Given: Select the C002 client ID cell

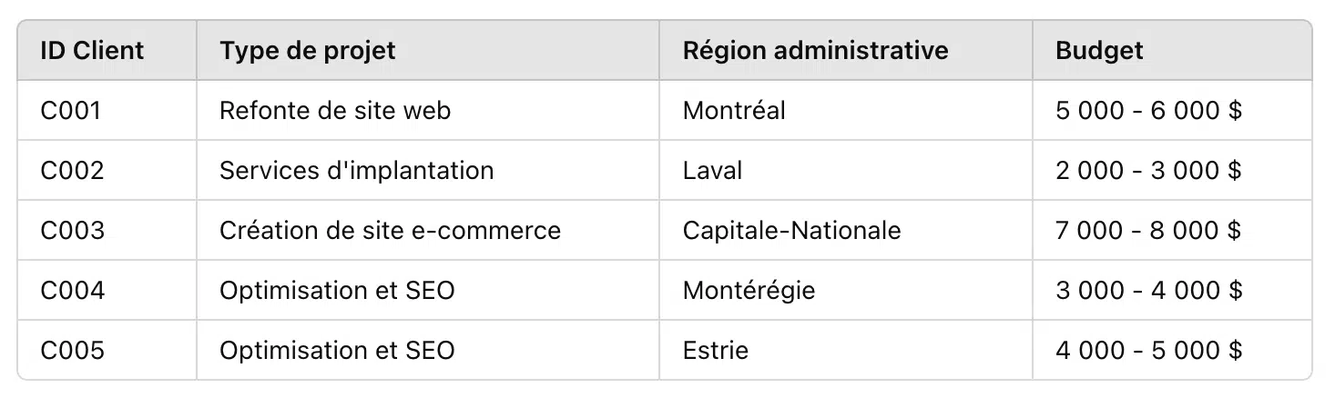Looking at the screenshot, I should 107,170.
